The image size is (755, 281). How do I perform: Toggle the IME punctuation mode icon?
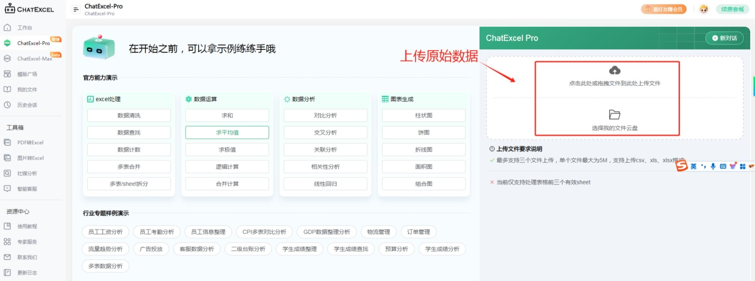tap(703, 167)
